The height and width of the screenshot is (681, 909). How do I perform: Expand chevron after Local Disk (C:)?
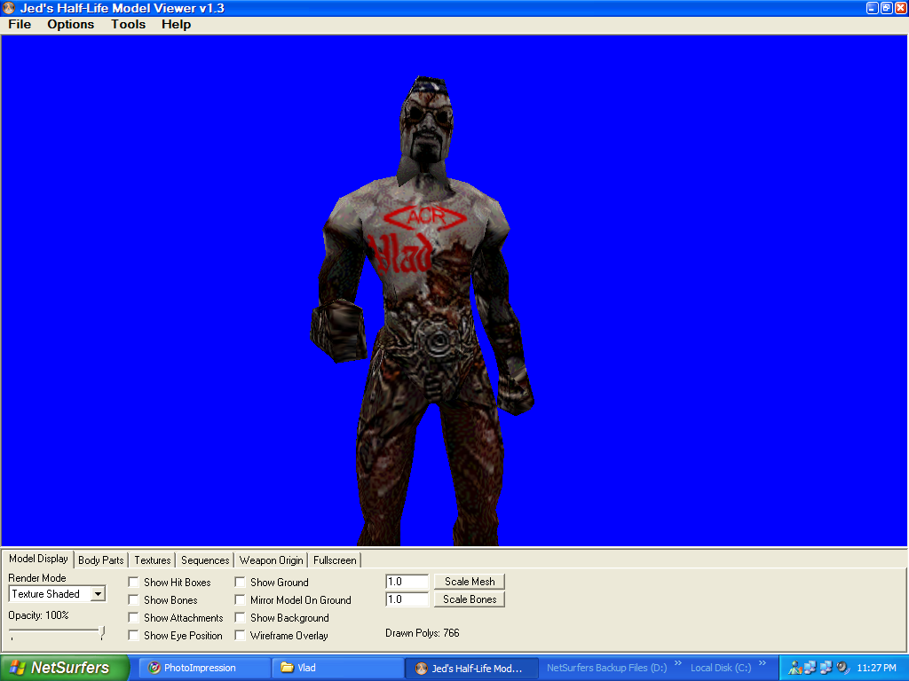tap(763, 663)
